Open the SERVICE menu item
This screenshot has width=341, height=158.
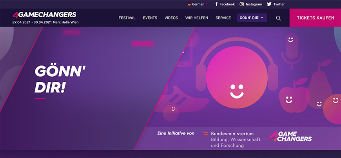(x=223, y=18)
